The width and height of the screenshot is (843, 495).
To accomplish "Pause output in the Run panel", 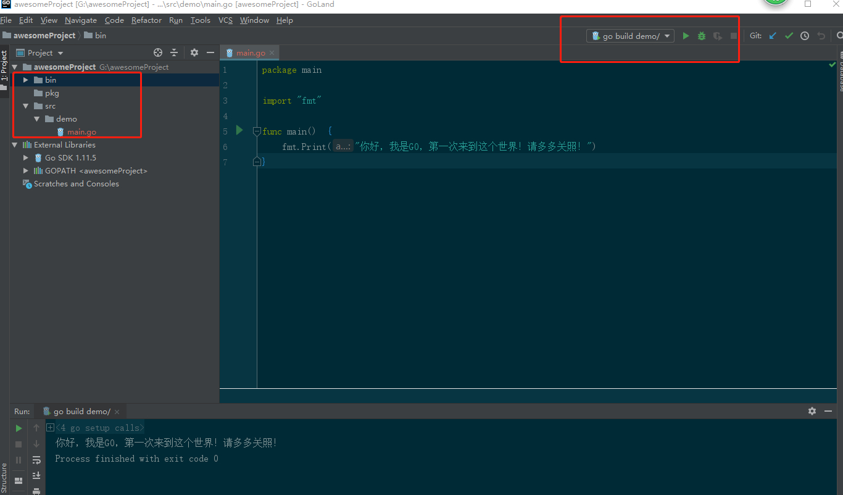I will coord(19,460).
